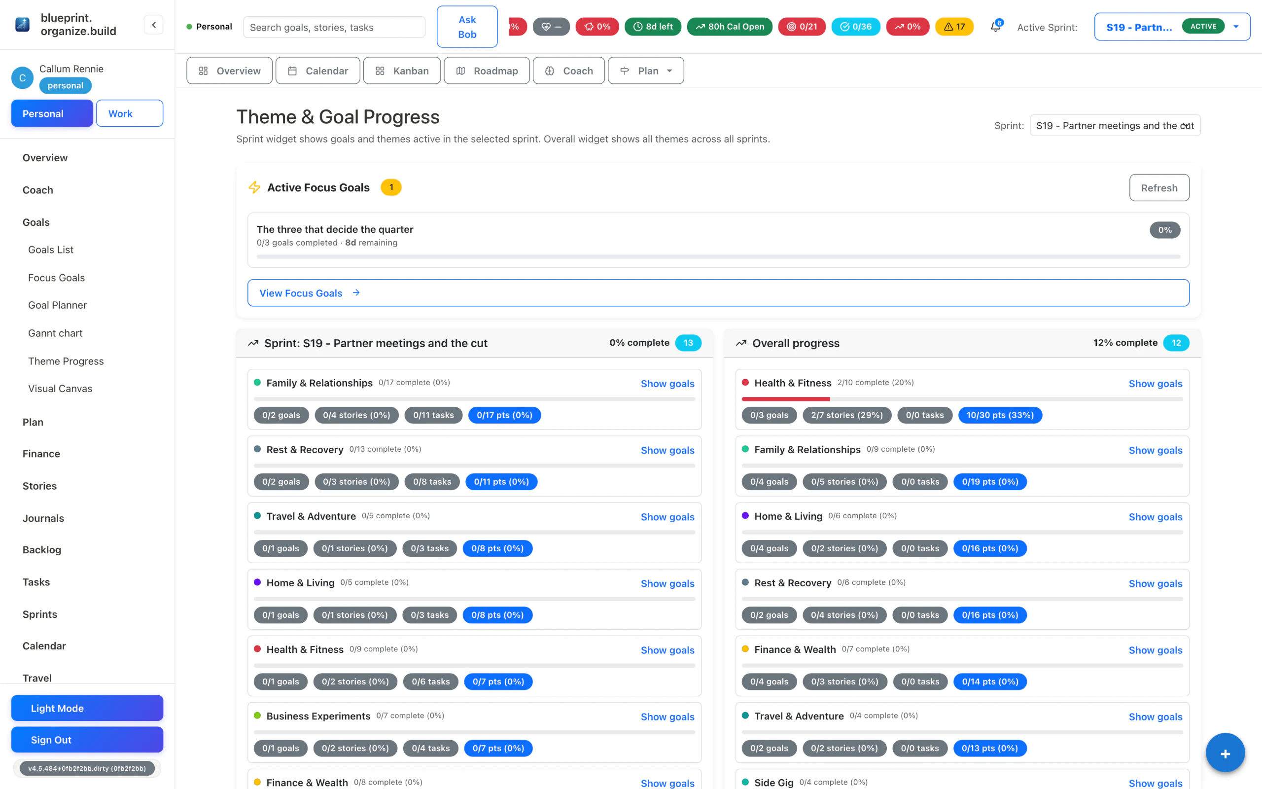Show goals for overall Finance & Wealth

click(1155, 650)
